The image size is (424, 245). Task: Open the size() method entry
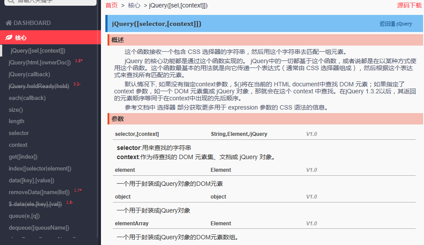[x=16, y=110]
